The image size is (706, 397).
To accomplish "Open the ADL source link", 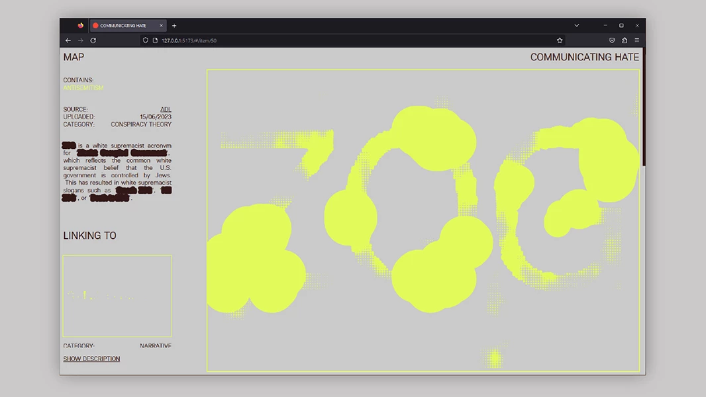I will pos(166,109).
